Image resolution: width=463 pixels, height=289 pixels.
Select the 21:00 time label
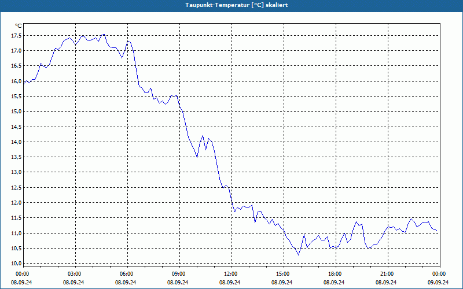pyautogui.click(x=387, y=274)
